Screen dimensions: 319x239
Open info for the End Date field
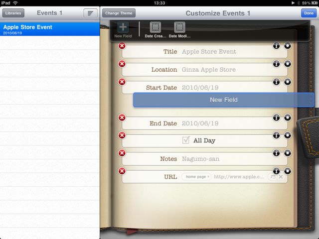(276, 118)
